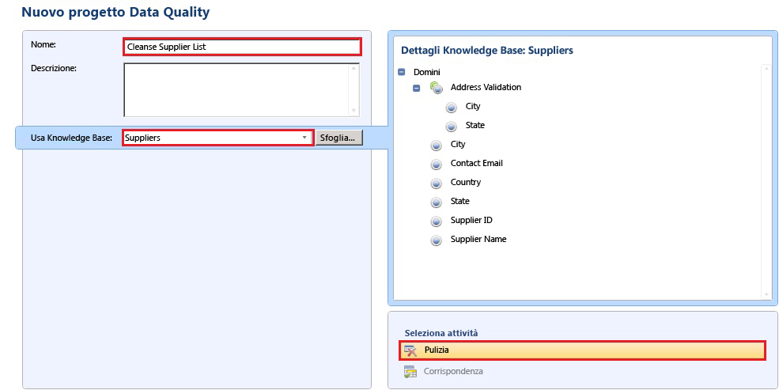Select the State item nested under Address Validation
Screen dimensions: 779x390
(x=475, y=125)
